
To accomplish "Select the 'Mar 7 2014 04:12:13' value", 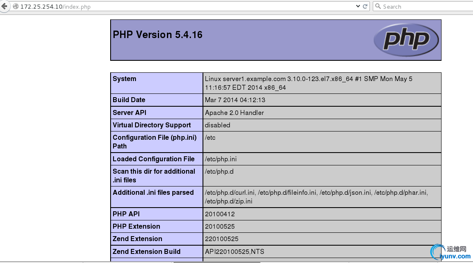I will tap(235, 100).
